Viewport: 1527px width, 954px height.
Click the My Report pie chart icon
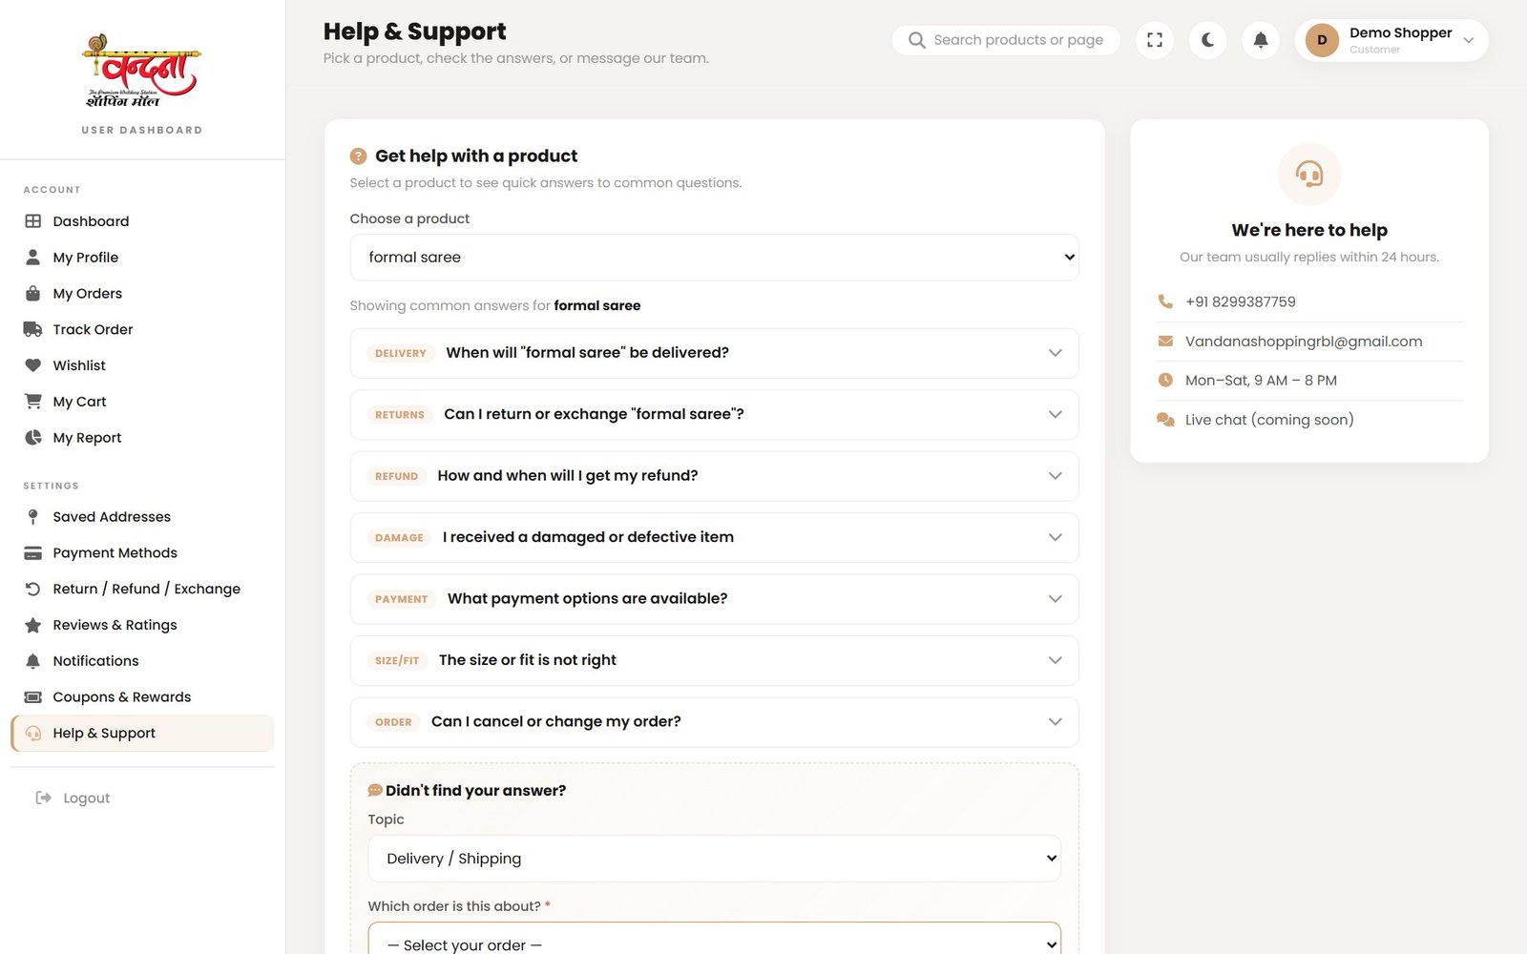(32, 438)
